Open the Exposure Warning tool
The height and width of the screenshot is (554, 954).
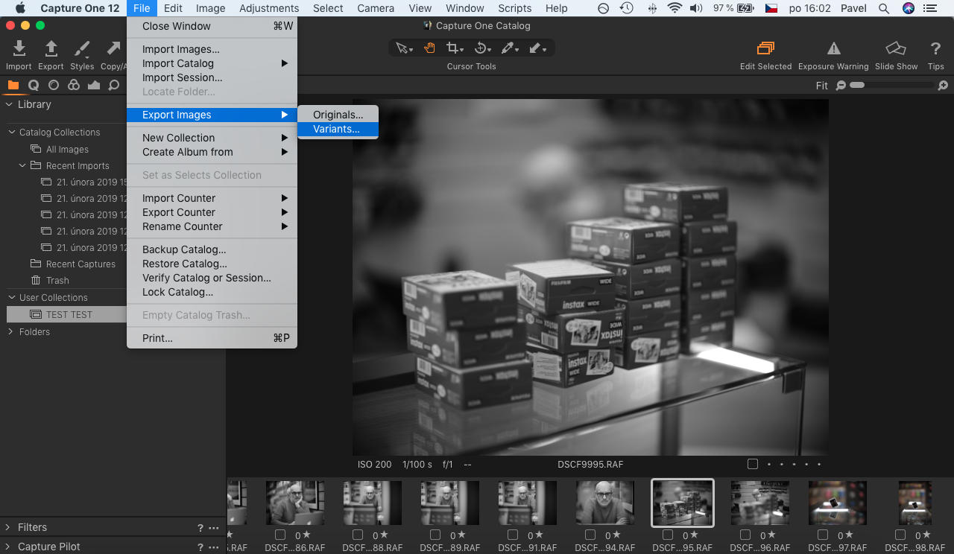pyautogui.click(x=833, y=48)
